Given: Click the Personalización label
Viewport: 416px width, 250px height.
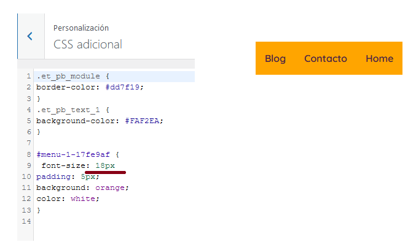Looking at the screenshot, I should pyautogui.click(x=81, y=28).
